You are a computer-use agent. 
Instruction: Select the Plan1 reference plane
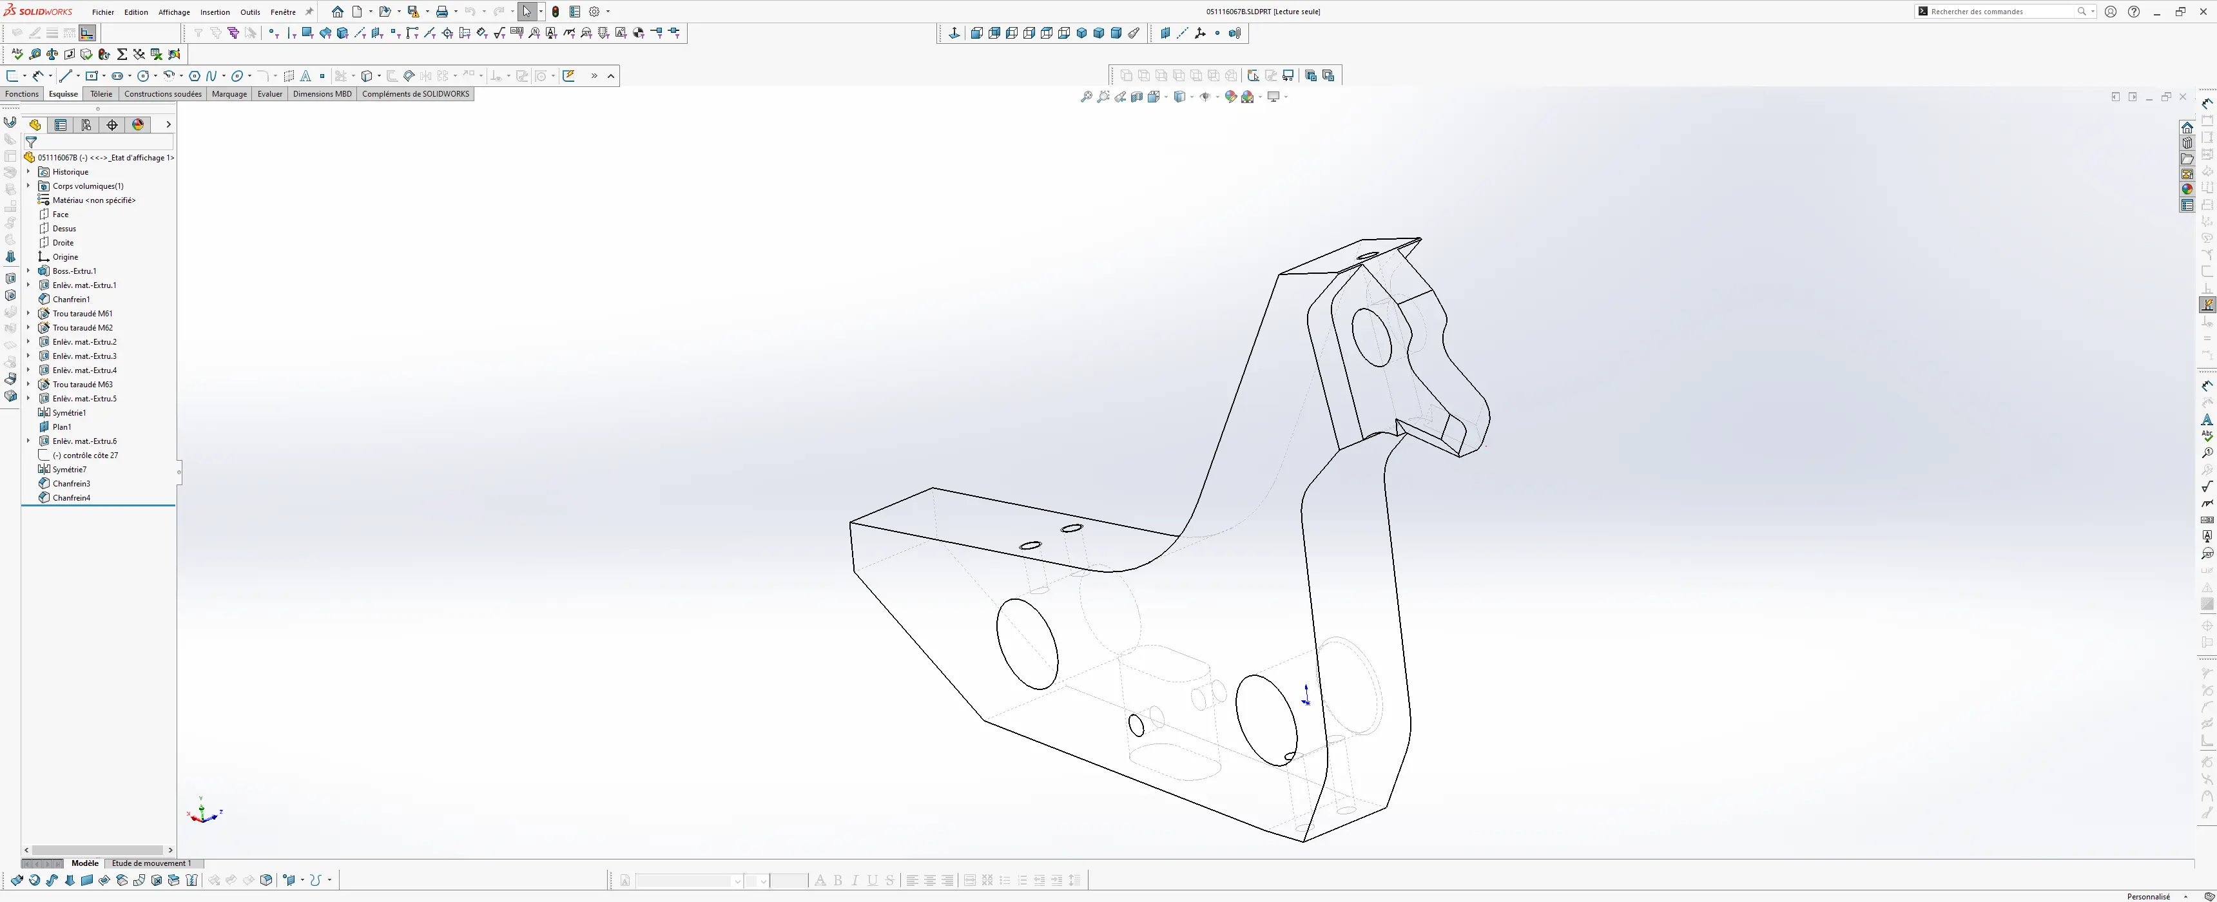point(61,427)
